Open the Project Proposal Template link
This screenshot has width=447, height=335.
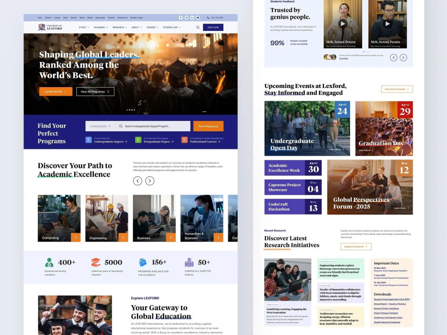[386, 313]
